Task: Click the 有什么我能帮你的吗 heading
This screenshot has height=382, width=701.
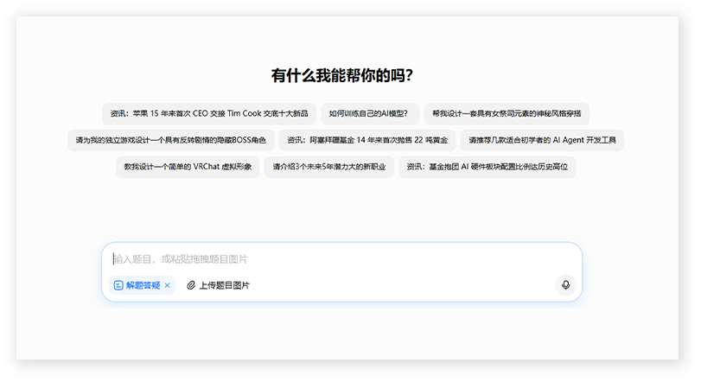Action: point(342,75)
